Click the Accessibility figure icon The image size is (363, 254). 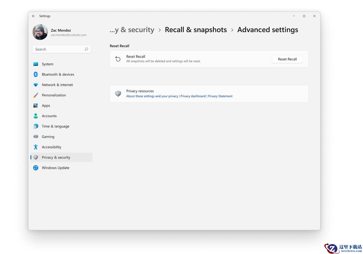[36, 147]
